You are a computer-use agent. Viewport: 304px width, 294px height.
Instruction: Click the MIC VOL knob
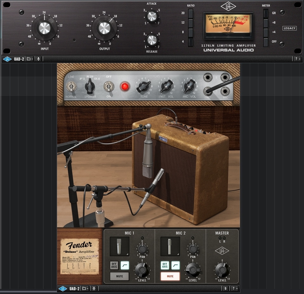[189, 87]
